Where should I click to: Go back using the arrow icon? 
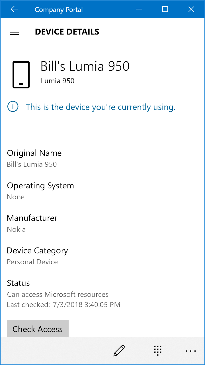[x=14, y=9]
